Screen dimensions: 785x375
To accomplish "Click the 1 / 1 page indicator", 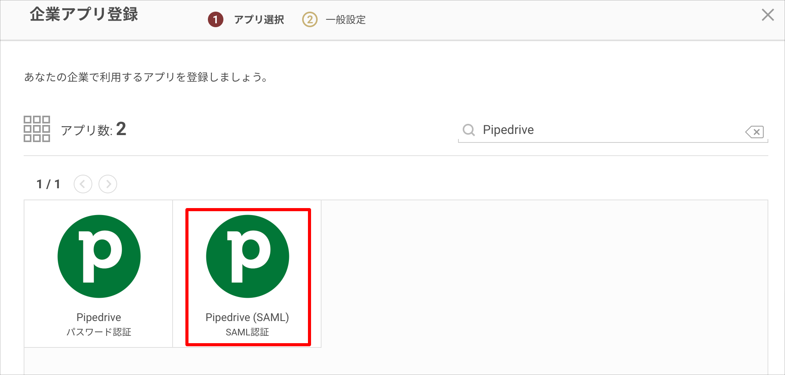I will 48,184.
